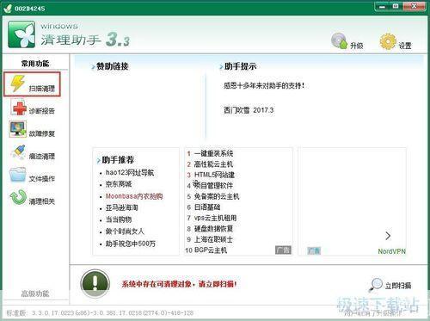This screenshot has width=430, height=321.
Task: Open 一键重装系统 ad link
Action: point(213,153)
